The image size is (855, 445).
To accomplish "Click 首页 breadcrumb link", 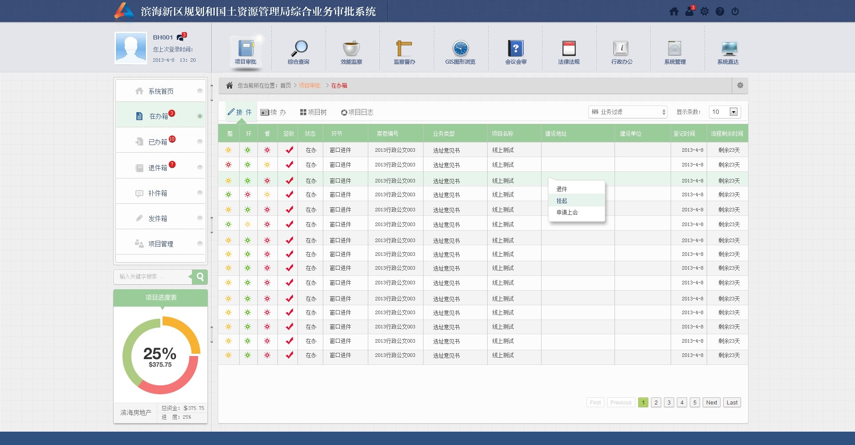I will 285,85.
